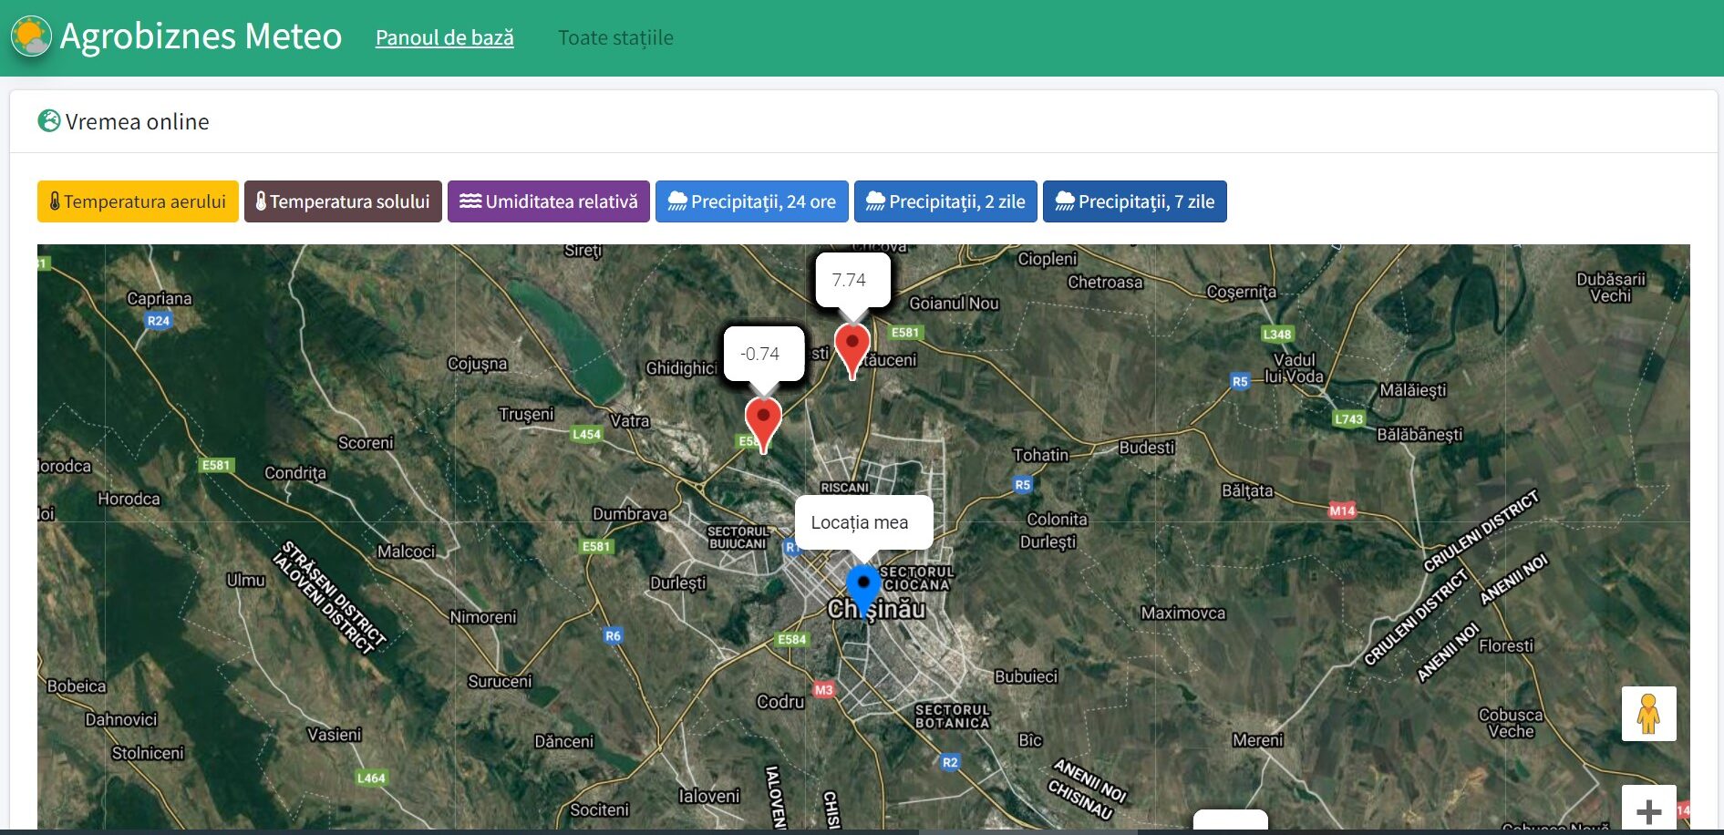Click the R6 road shield
This screenshot has width=1724, height=835.
coord(613,636)
